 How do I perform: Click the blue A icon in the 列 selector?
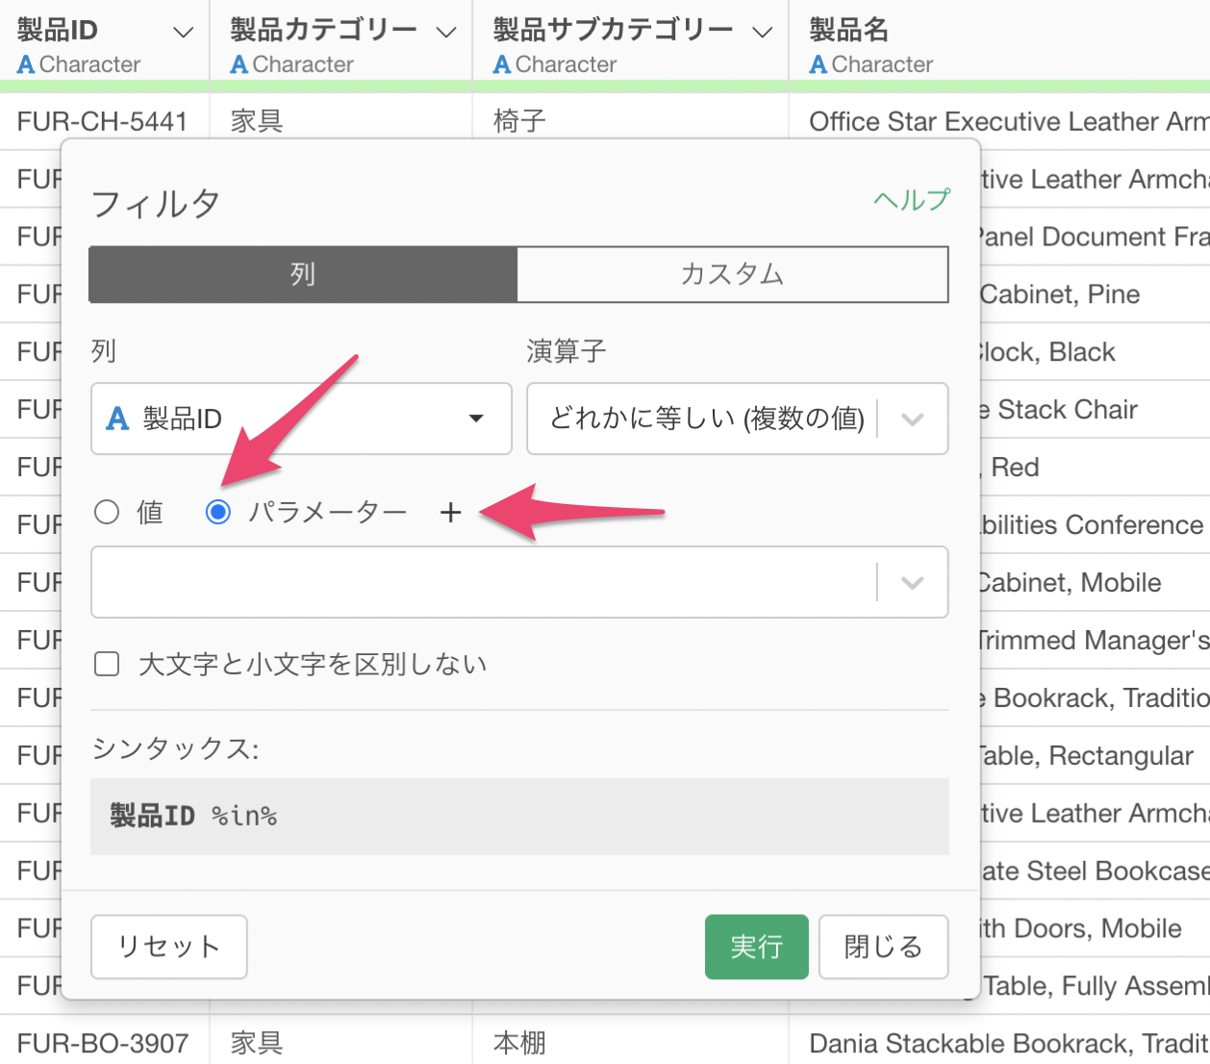pos(117,418)
